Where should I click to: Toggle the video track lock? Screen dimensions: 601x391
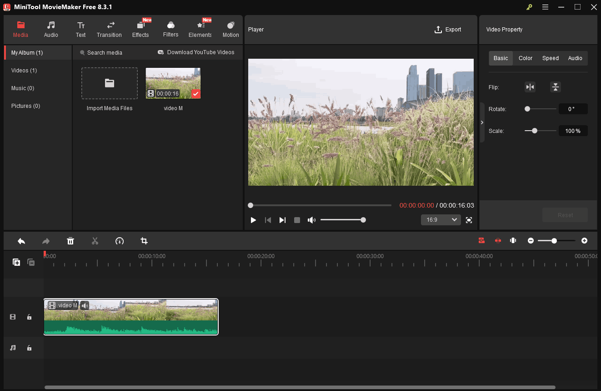coord(30,317)
